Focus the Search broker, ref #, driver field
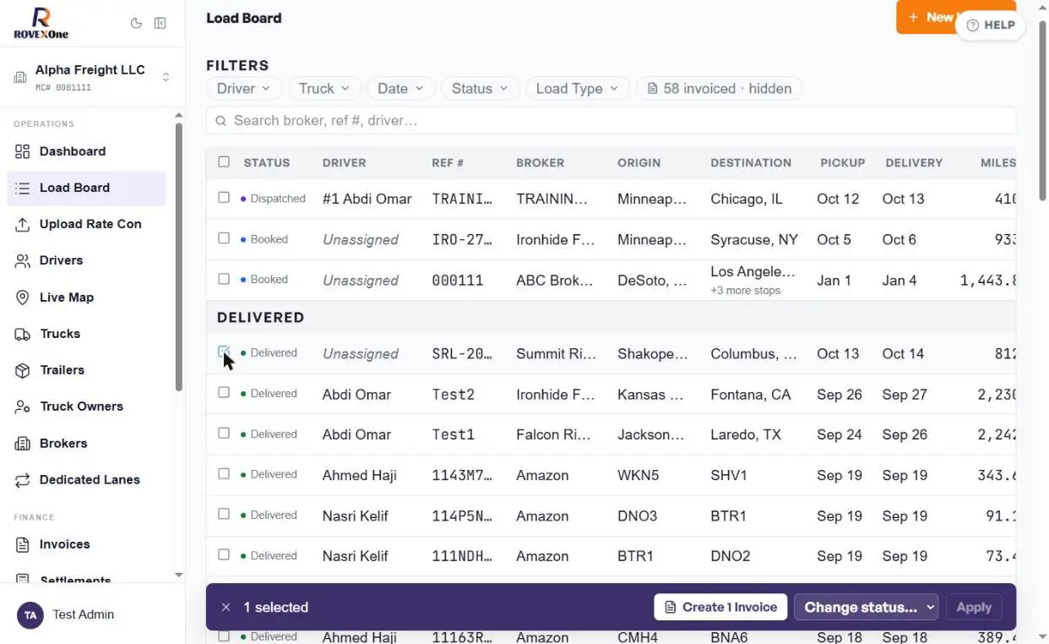This screenshot has width=1049, height=644. click(611, 121)
